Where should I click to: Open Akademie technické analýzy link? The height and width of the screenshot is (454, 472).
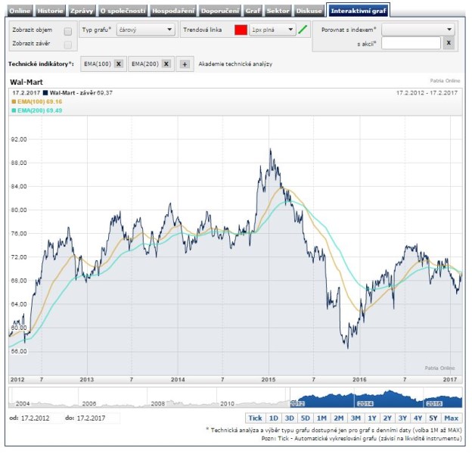pyautogui.click(x=235, y=64)
